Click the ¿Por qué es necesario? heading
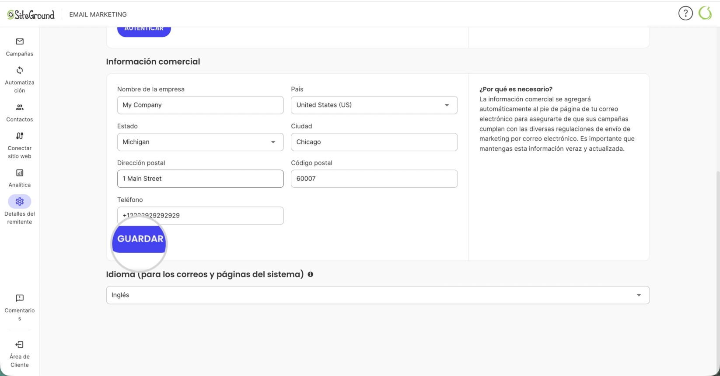 (516, 89)
